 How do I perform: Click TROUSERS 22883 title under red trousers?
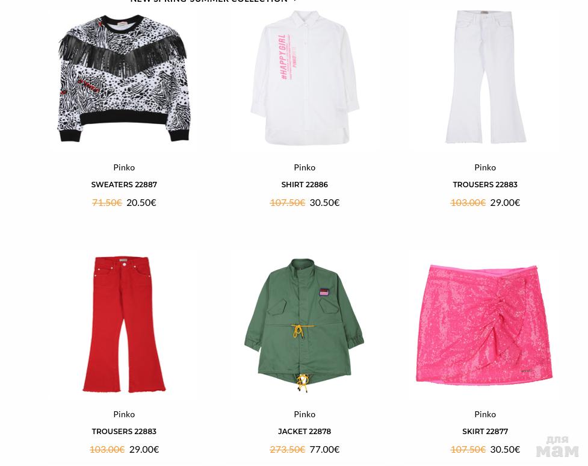[x=124, y=432]
